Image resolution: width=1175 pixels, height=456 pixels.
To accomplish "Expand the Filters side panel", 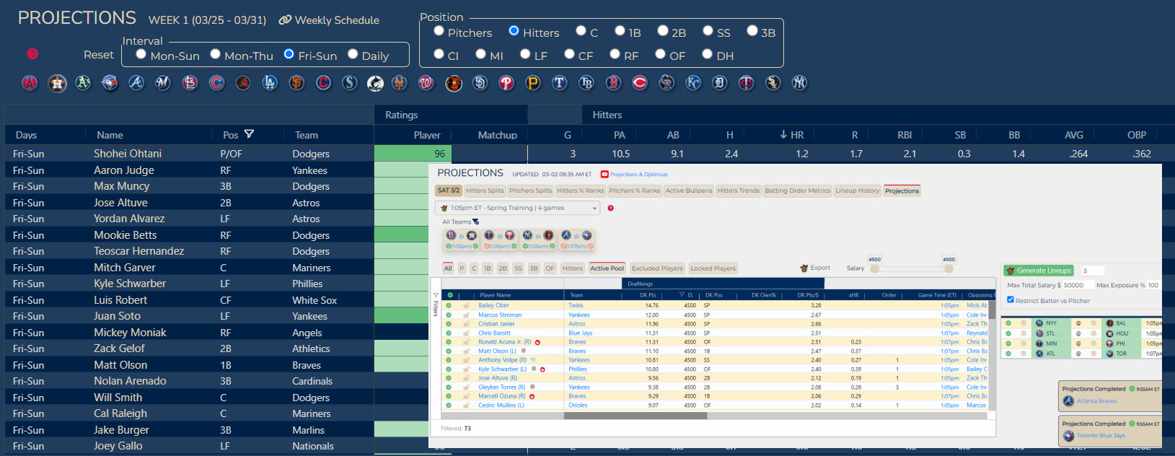I will tap(436, 305).
